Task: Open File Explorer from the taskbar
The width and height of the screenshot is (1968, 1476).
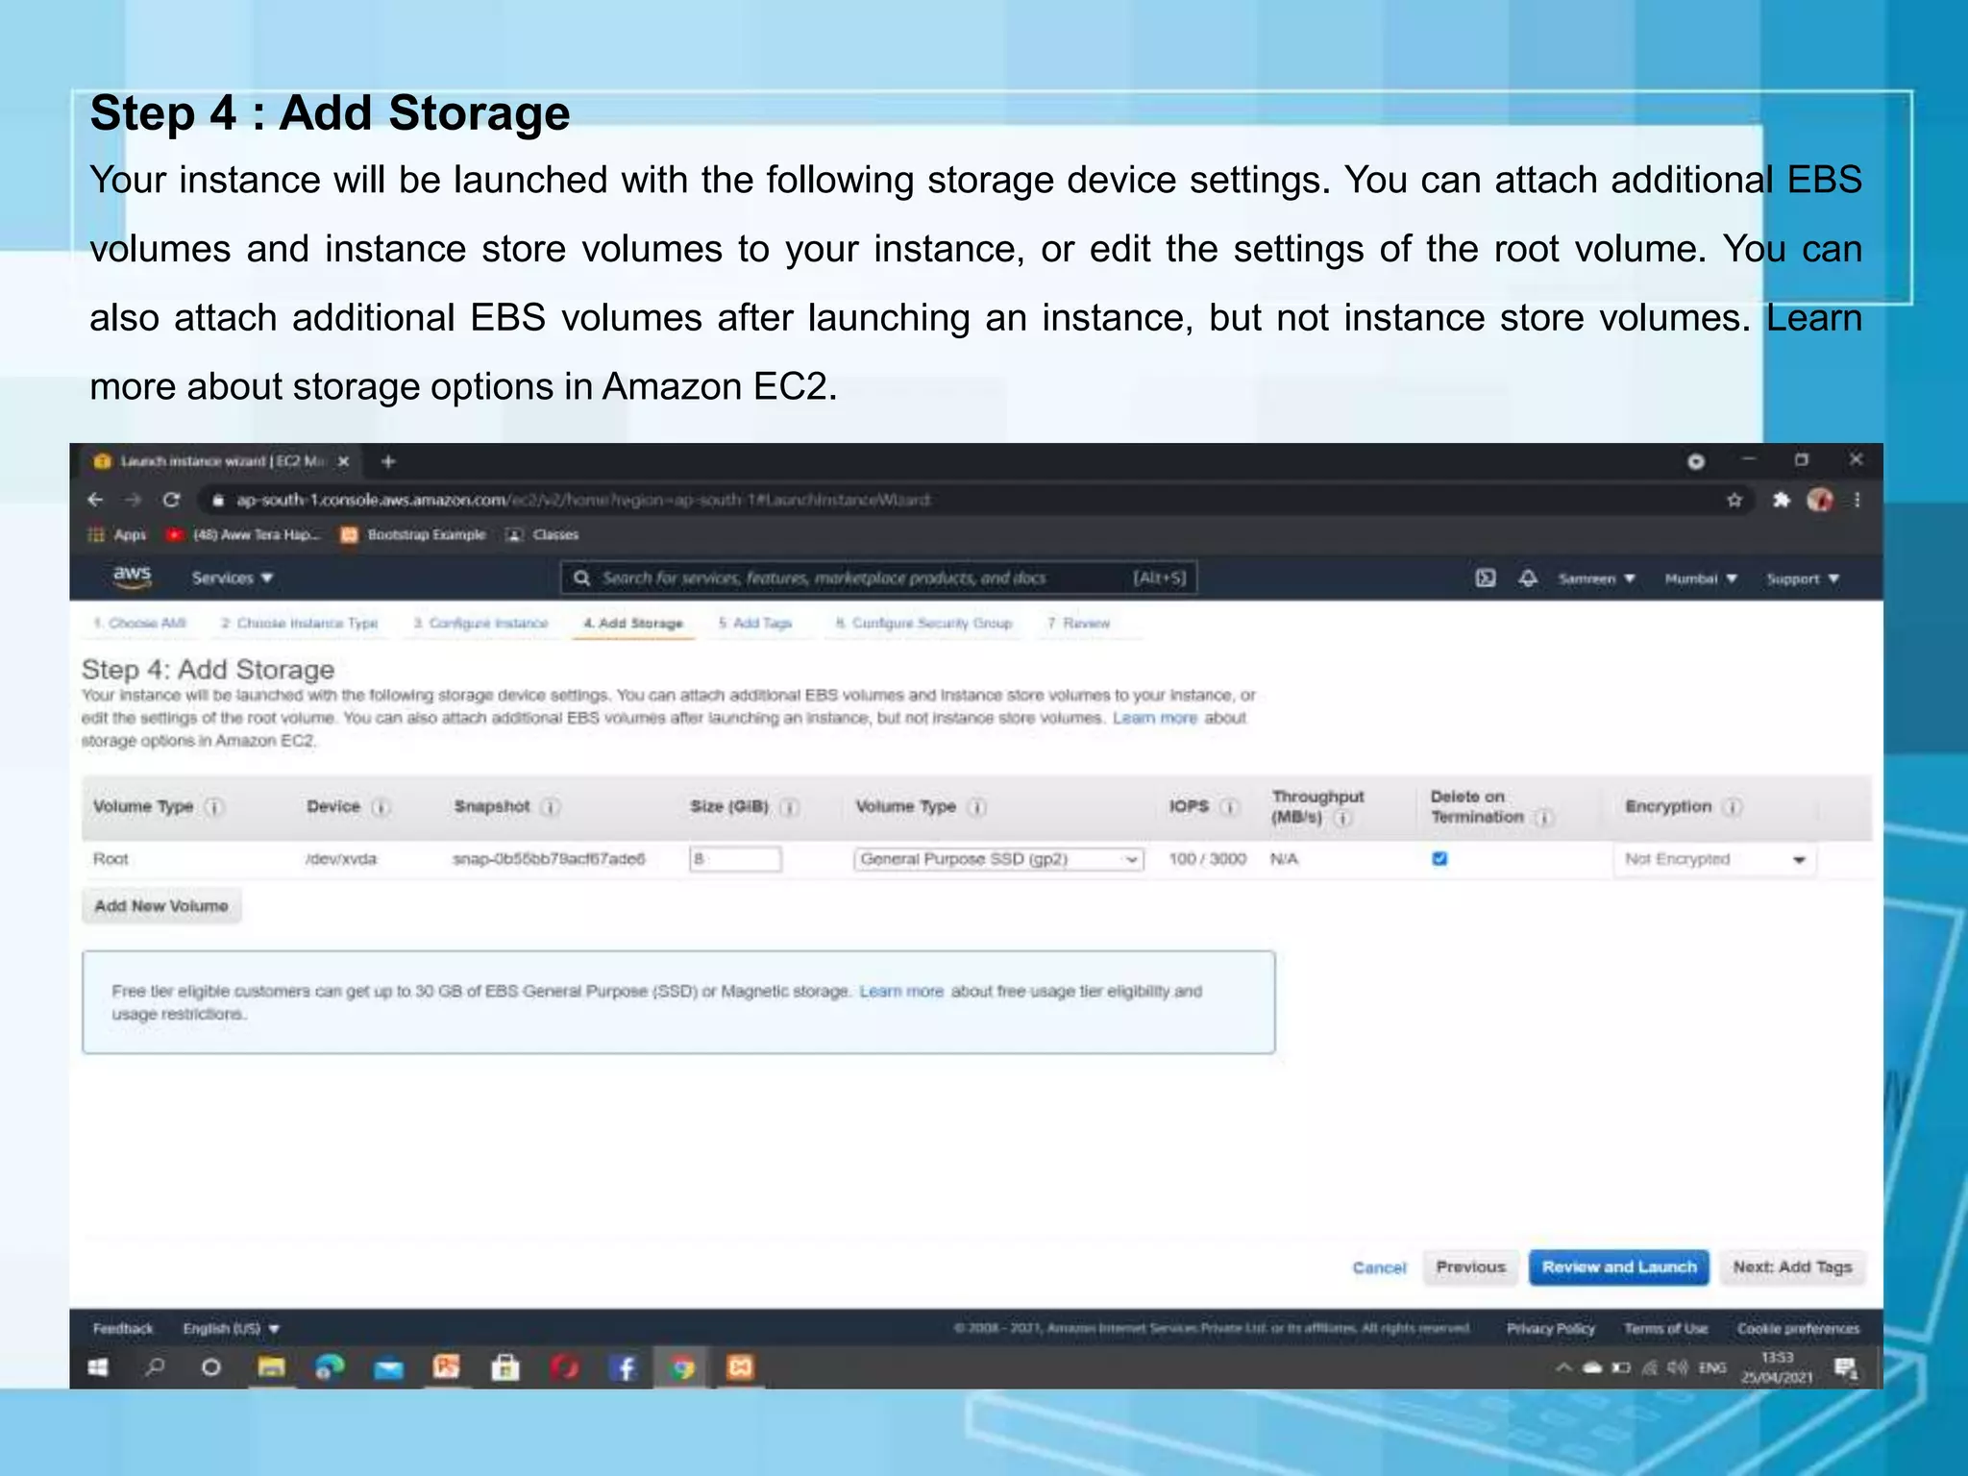Action: pos(272,1366)
